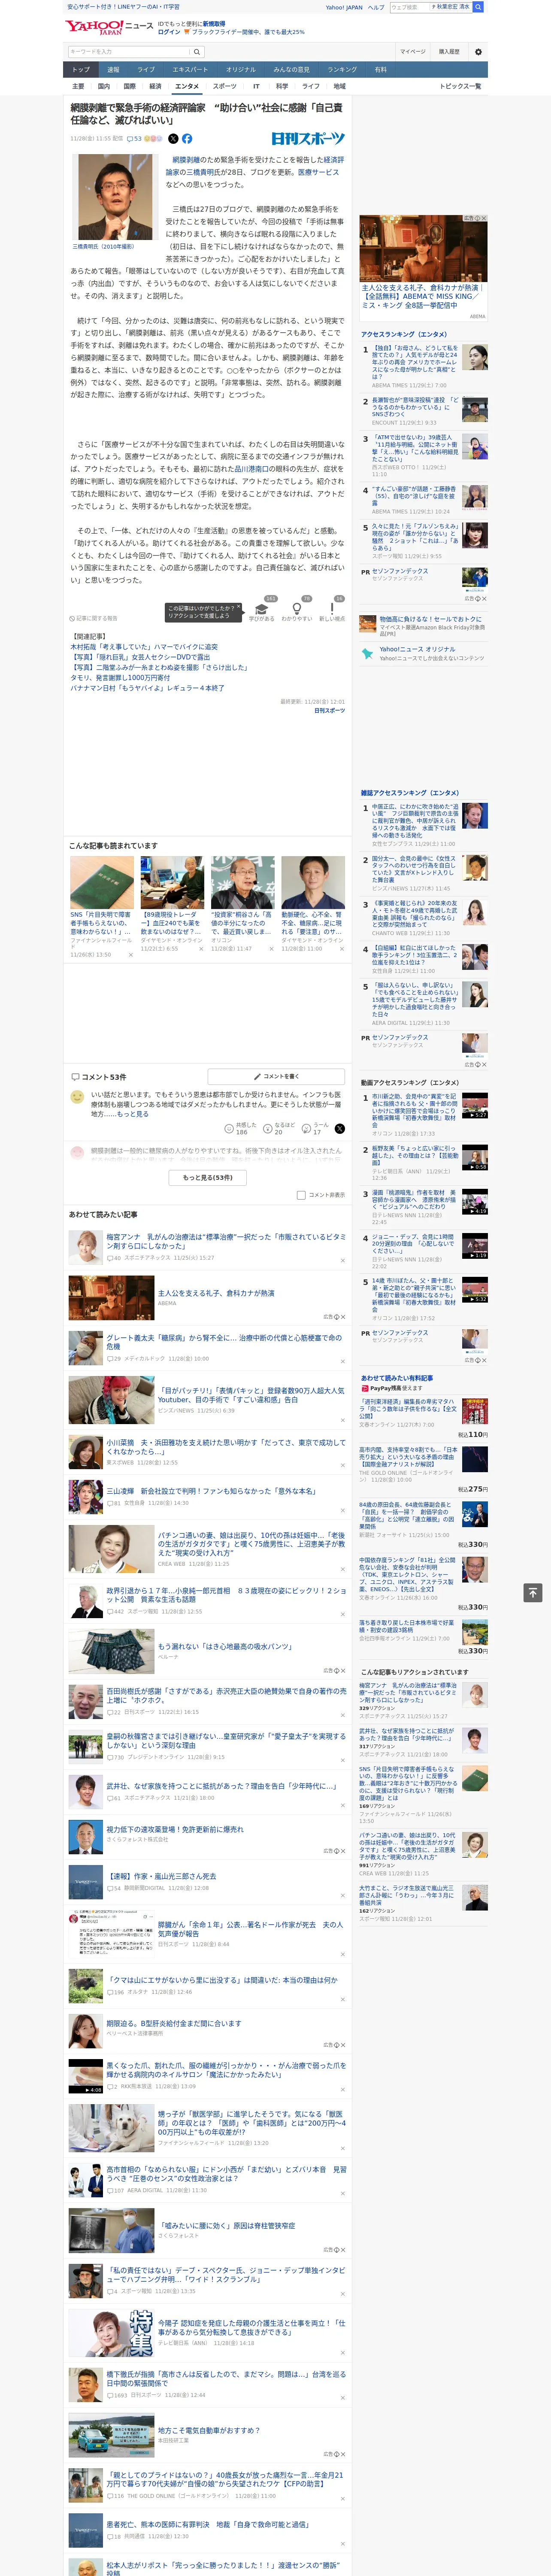Image resolution: width=551 pixels, height=2576 pixels.
Task: Click the ログイン link
Action: pos(169,32)
